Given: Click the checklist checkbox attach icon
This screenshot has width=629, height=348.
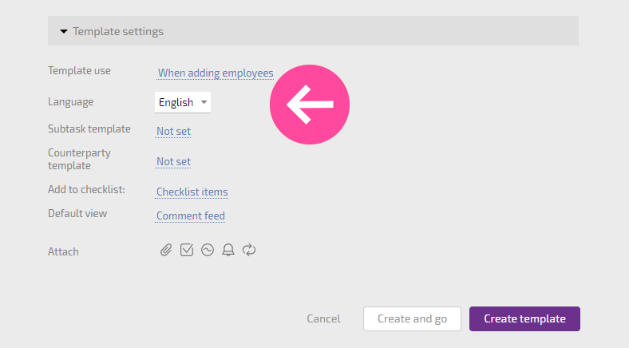Looking at the screenshot, I should 187,250.
